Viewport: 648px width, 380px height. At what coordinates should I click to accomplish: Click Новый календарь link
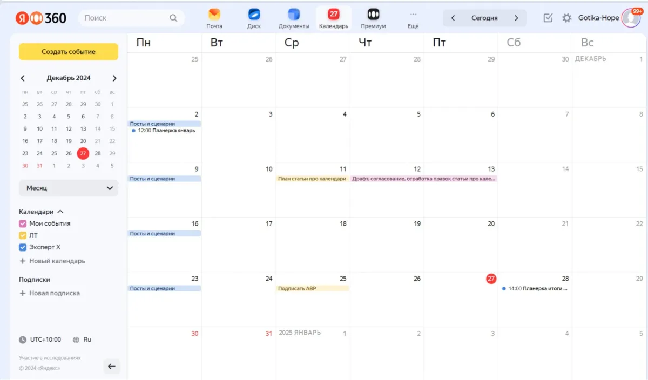pyautogui.click(x=57, y=261)
